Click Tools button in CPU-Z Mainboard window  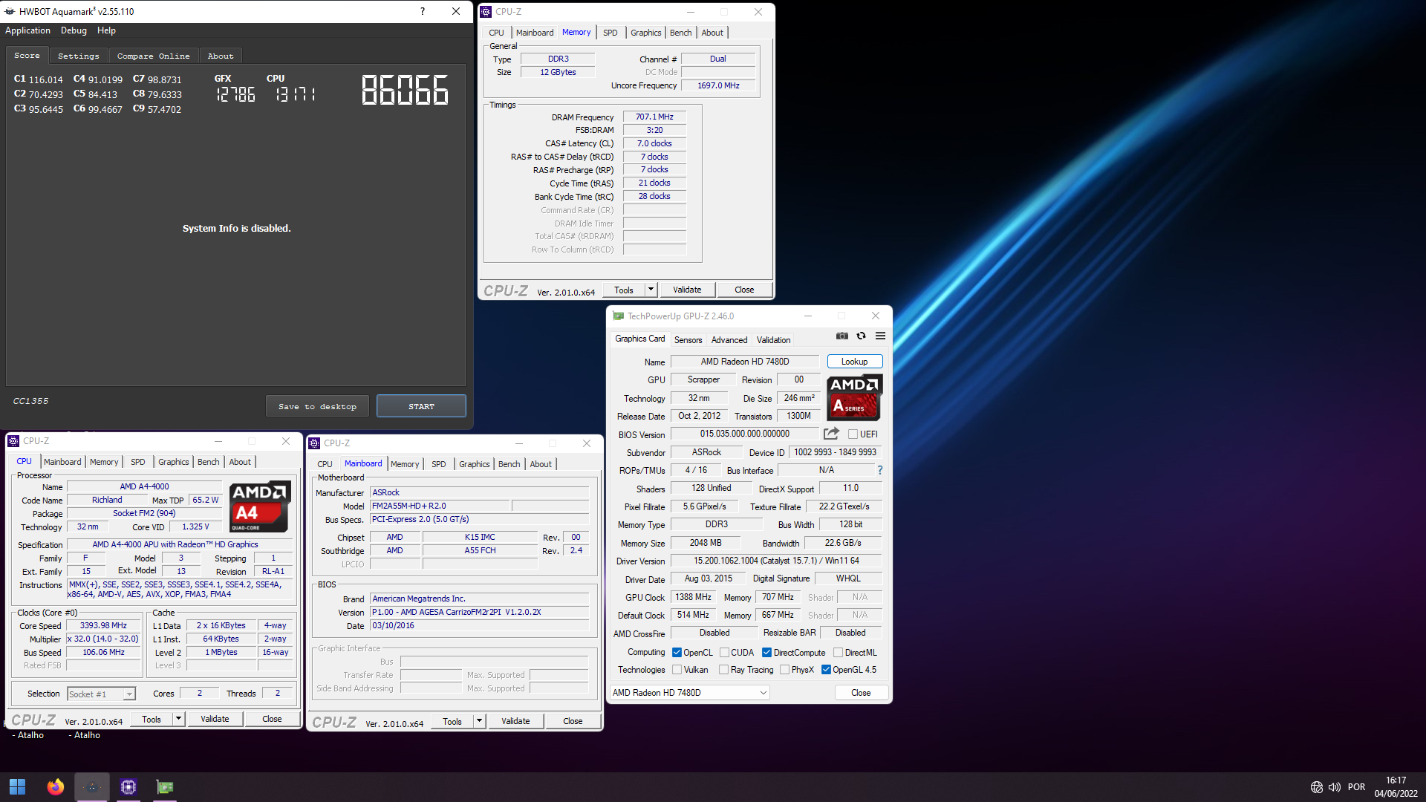tap(452, 721)
